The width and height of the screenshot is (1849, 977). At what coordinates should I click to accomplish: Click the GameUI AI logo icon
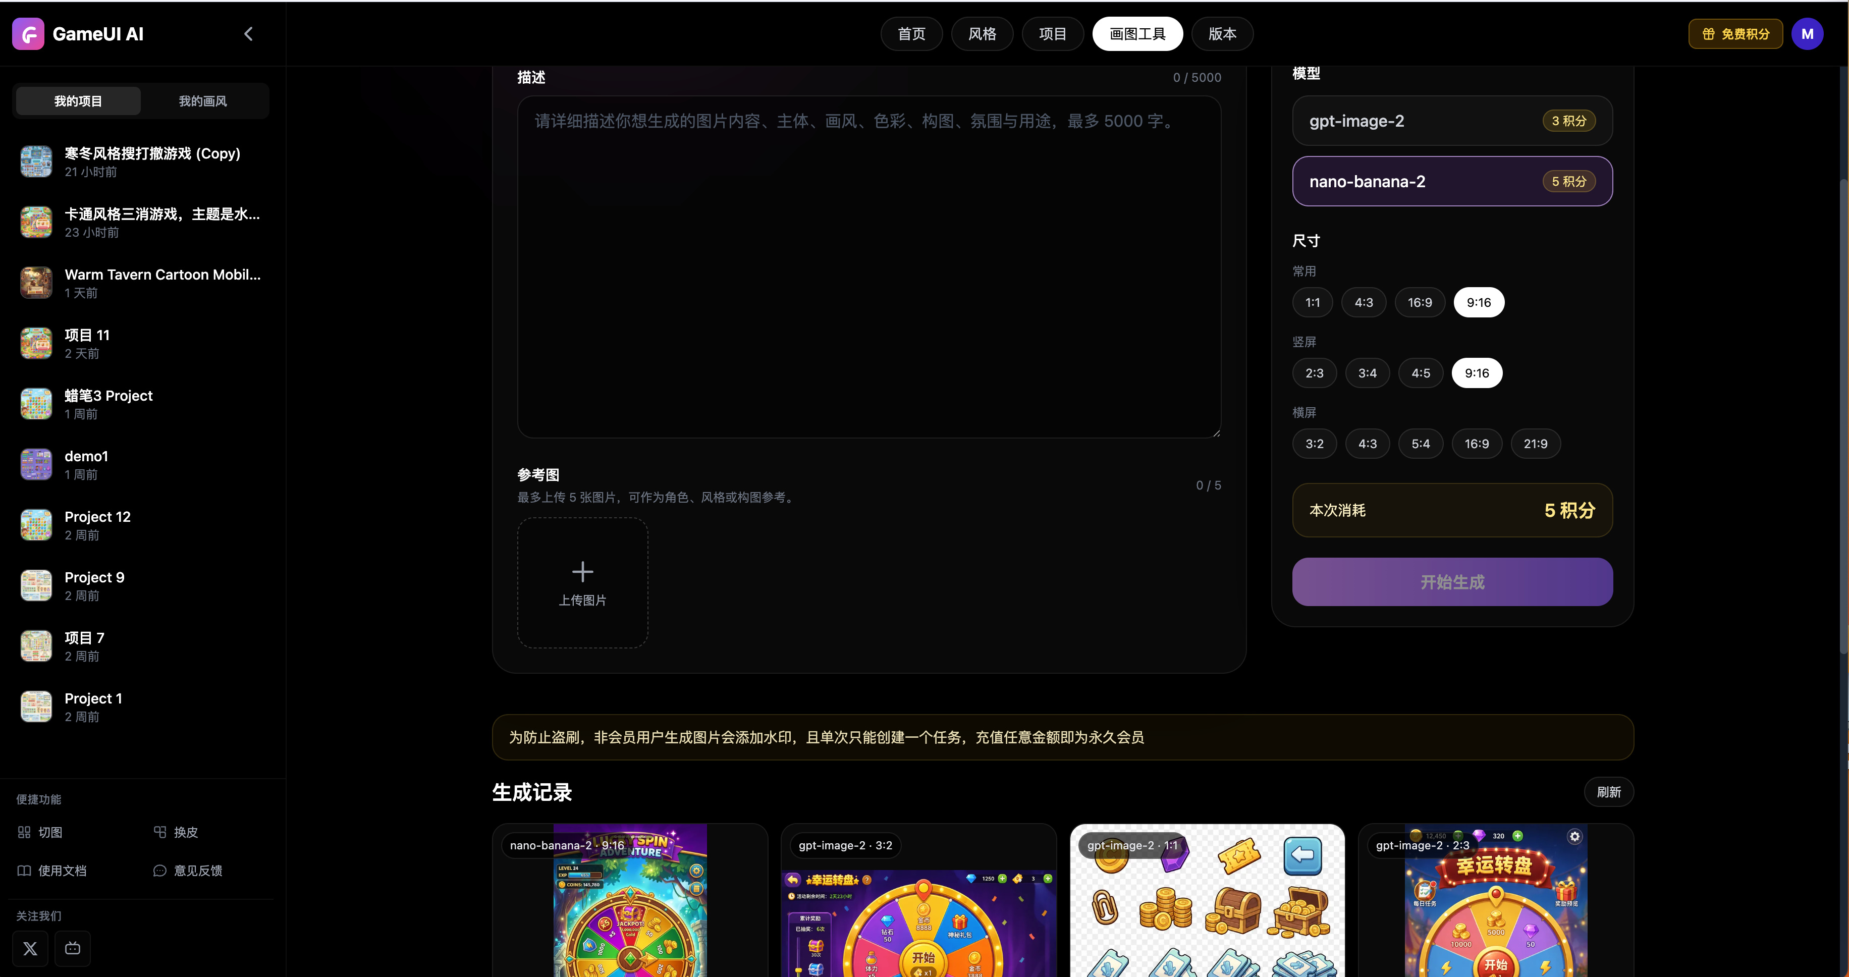[28, 34]
